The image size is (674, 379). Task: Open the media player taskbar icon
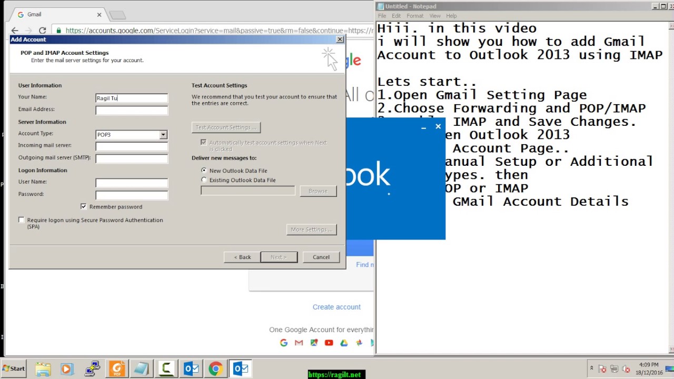point(67,368)
